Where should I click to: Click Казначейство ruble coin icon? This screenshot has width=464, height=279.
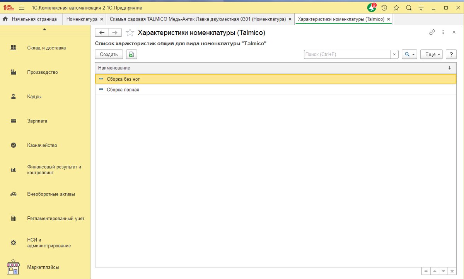pos(14,145)
